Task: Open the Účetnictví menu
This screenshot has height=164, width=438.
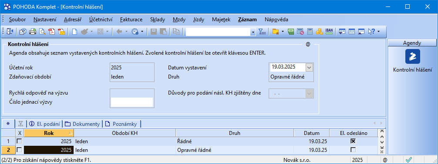Action: point(101,20)
